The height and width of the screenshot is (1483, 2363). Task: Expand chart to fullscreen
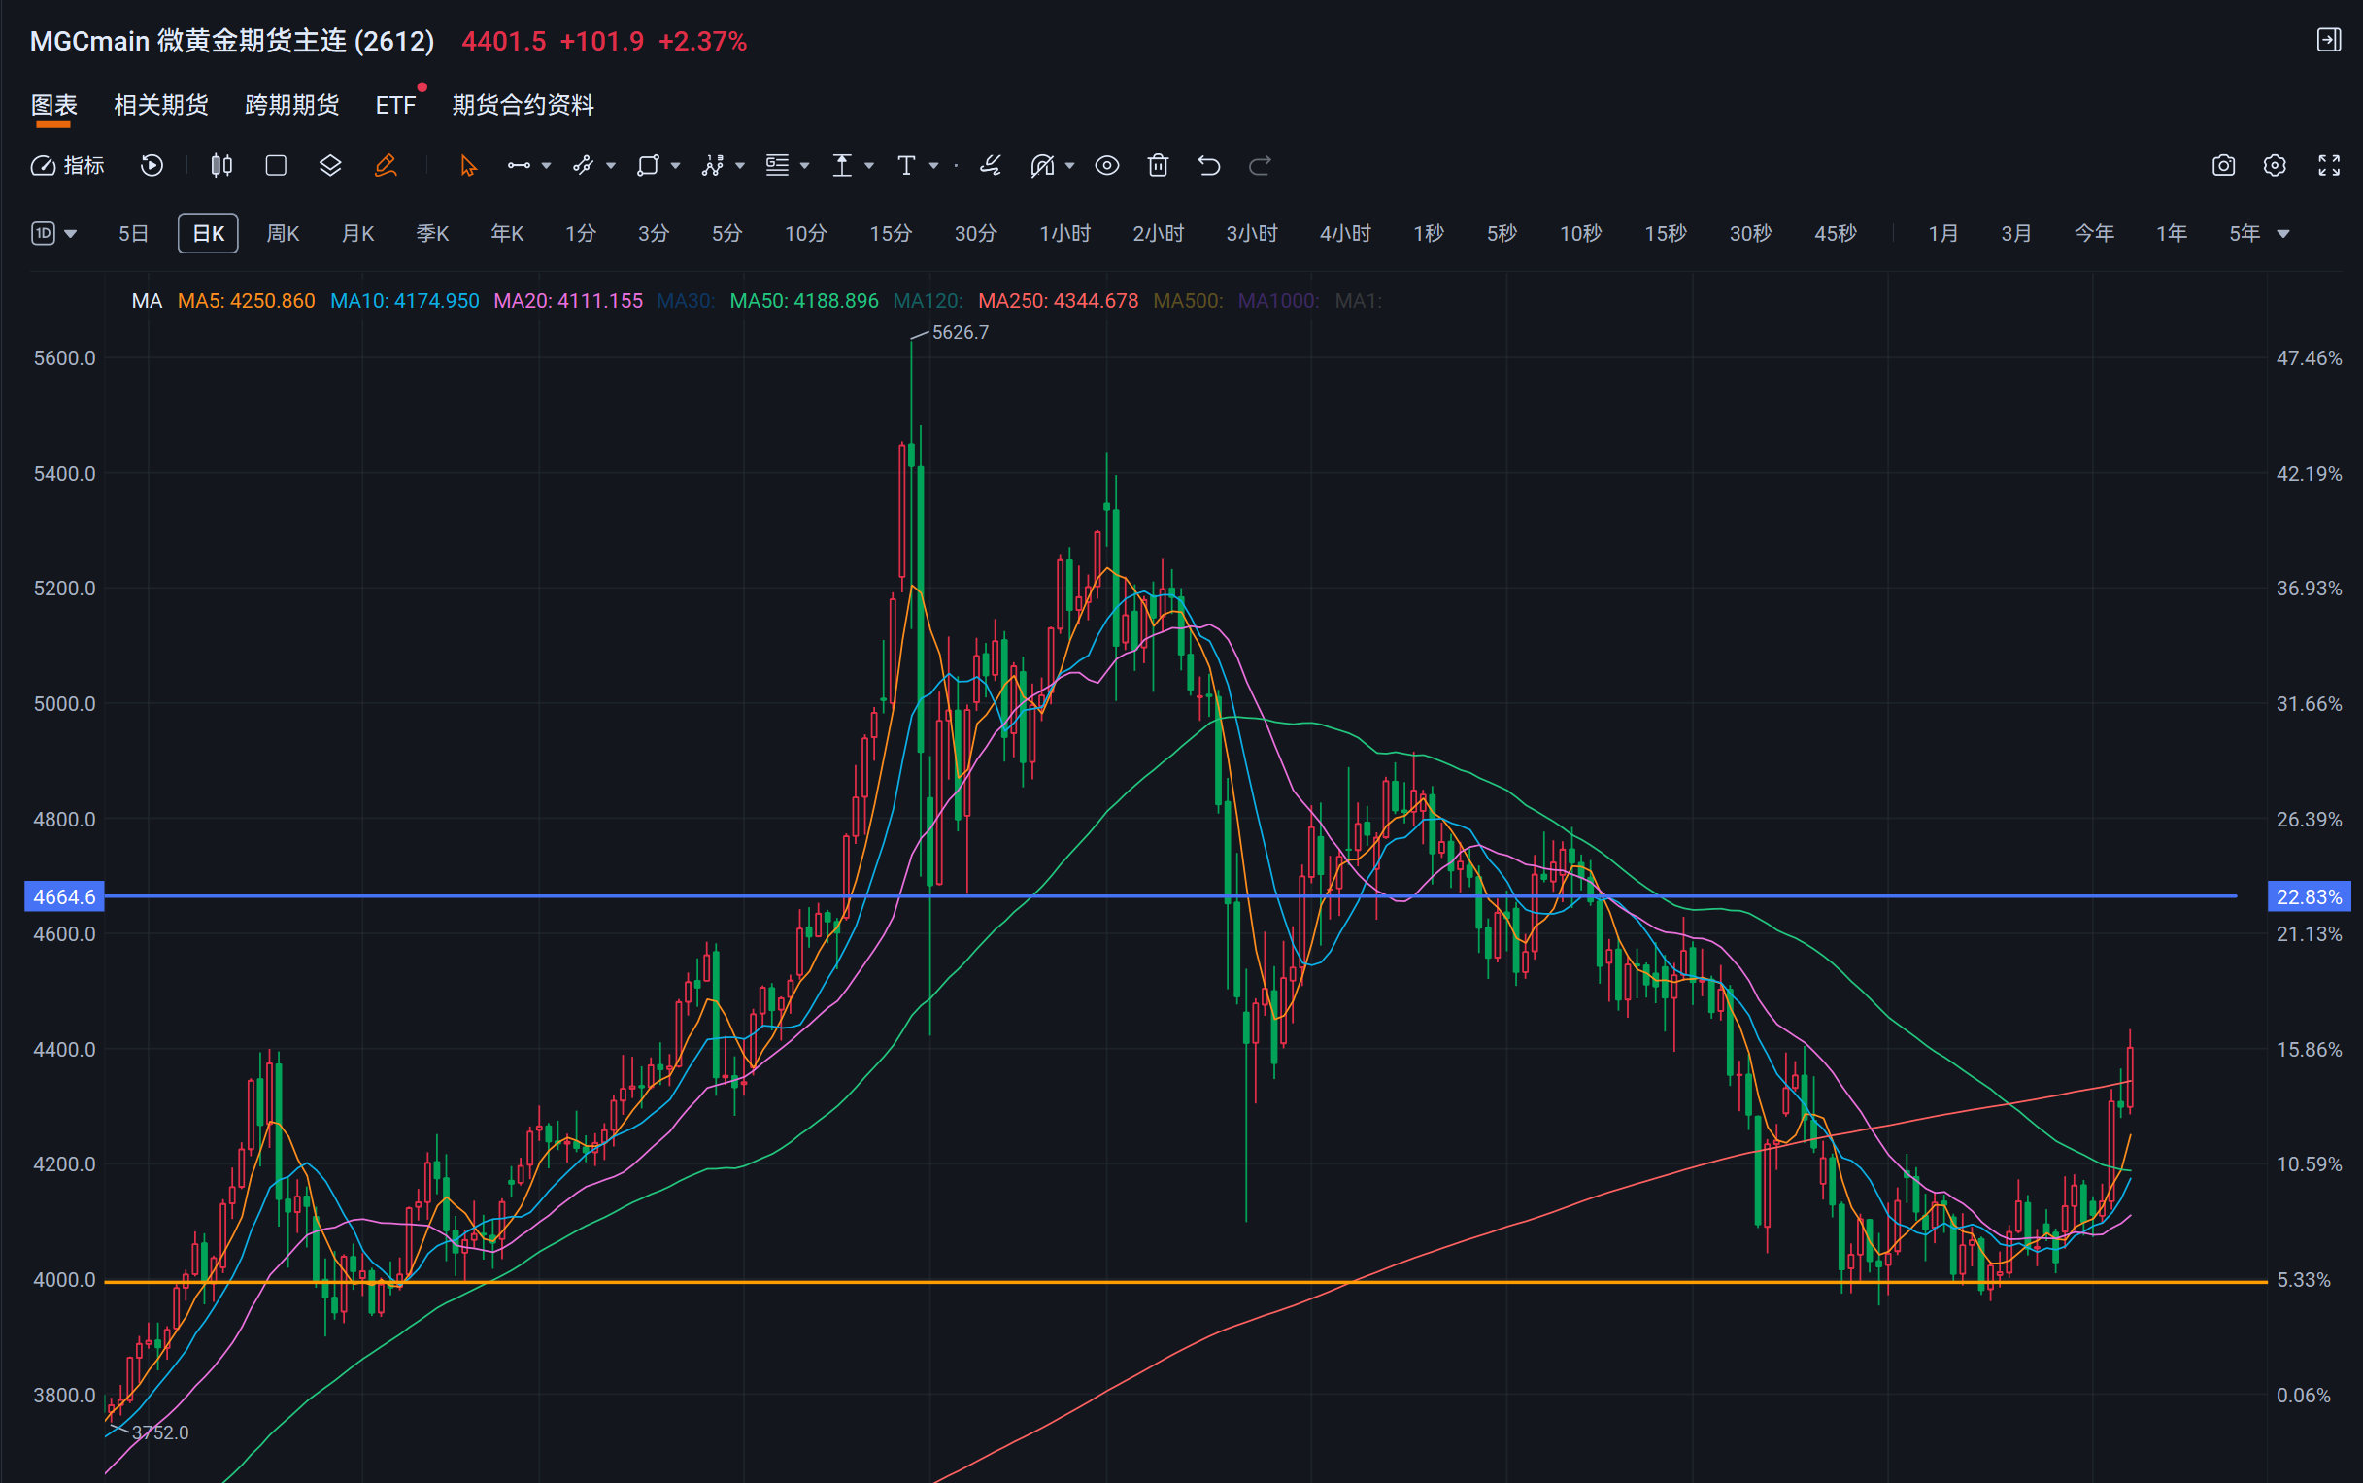(2329, 166)
